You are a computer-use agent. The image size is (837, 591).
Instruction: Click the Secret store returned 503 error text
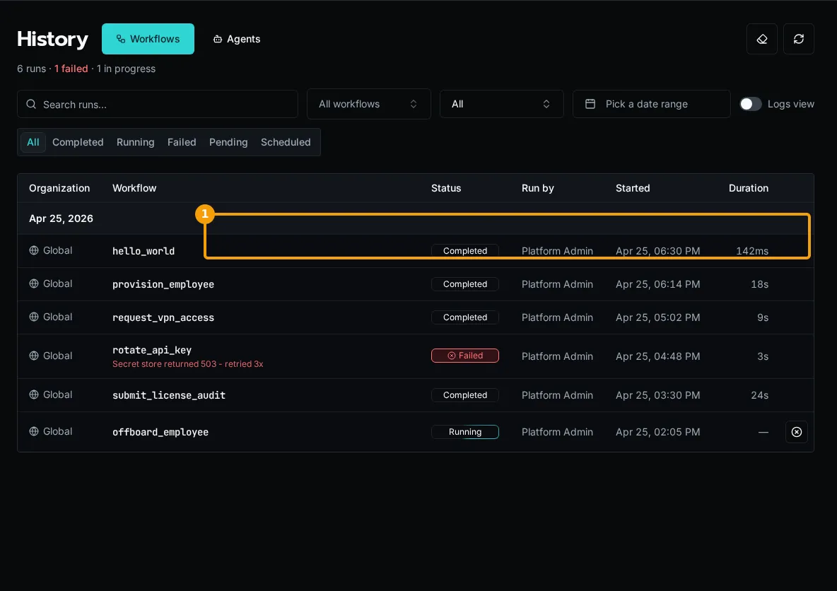188,364
